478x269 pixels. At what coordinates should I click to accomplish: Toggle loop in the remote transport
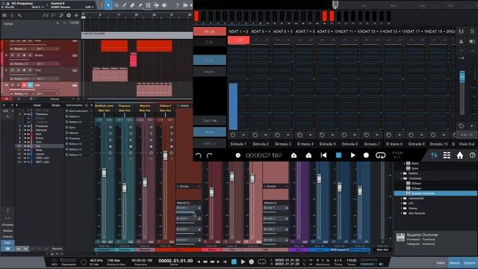[380, 155]
